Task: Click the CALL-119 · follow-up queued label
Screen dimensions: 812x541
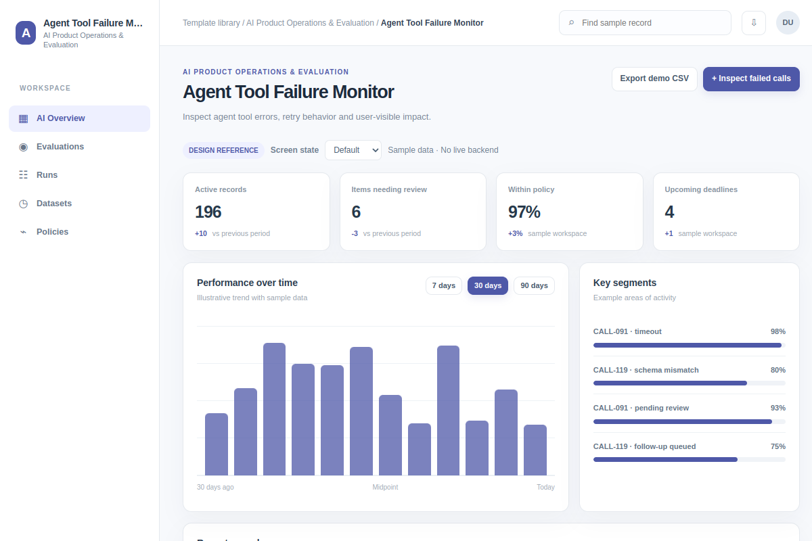Action: coord(644,446)
